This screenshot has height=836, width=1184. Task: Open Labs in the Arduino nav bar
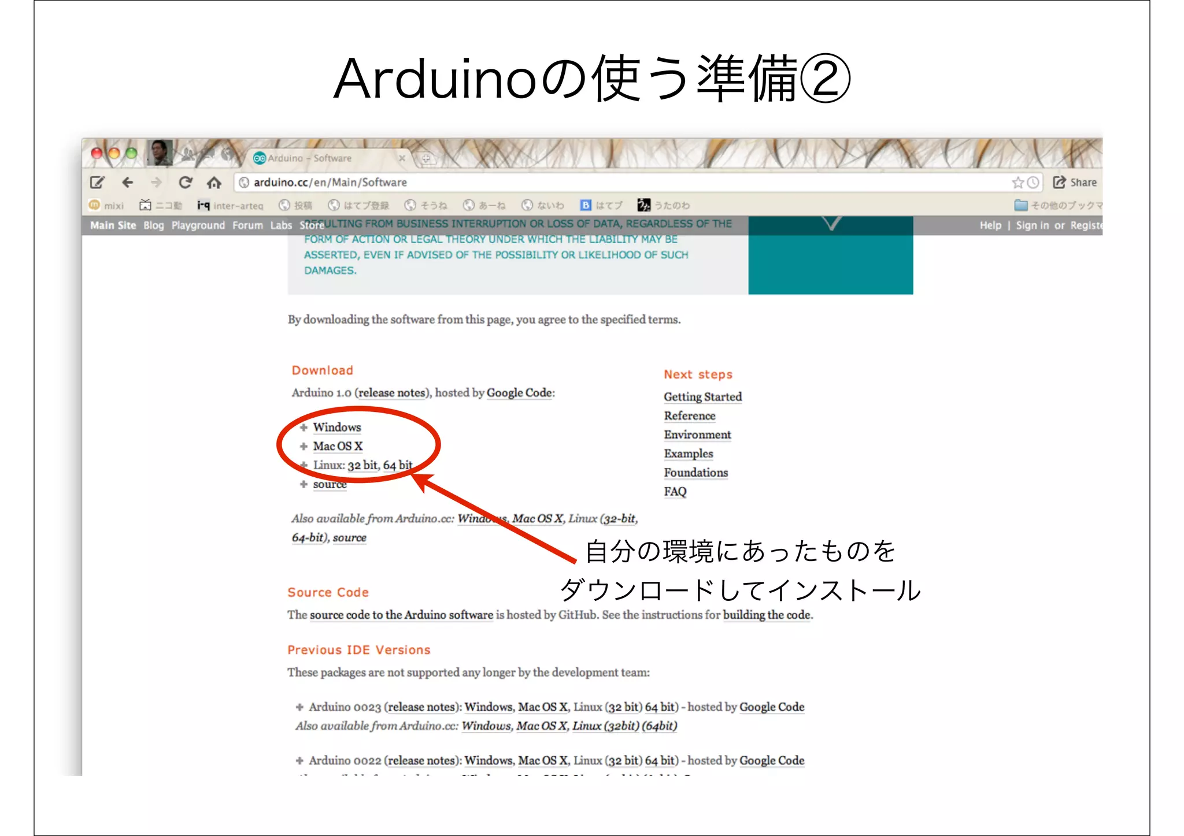tap(281, 225)
